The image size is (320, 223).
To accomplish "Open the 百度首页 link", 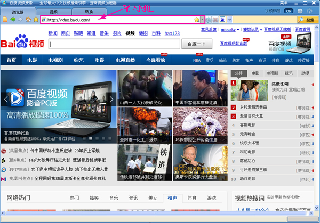I will [303, 30].
